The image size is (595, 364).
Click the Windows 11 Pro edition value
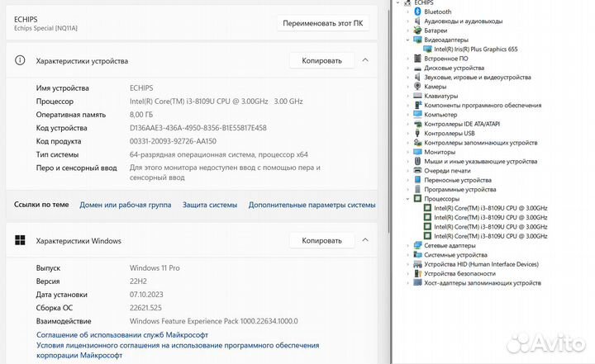(155, 267)
